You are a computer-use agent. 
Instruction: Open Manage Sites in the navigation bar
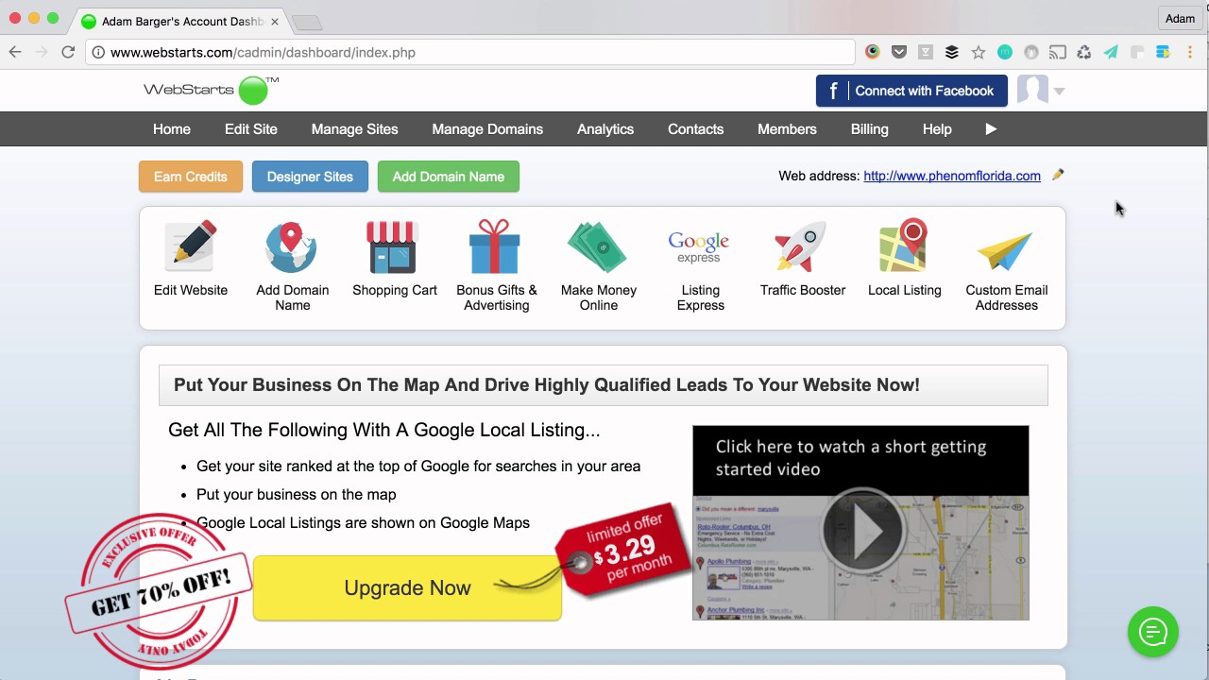[355, 129]
